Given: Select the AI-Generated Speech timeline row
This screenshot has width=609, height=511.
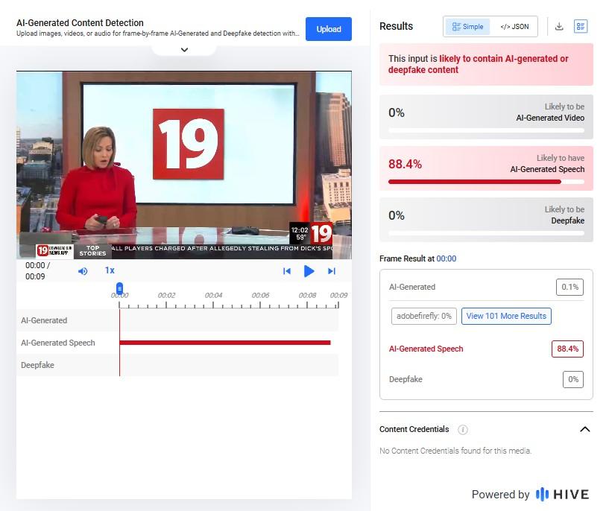Looking at the screenshot, I should pyautogui.click(x=177, y=343).
